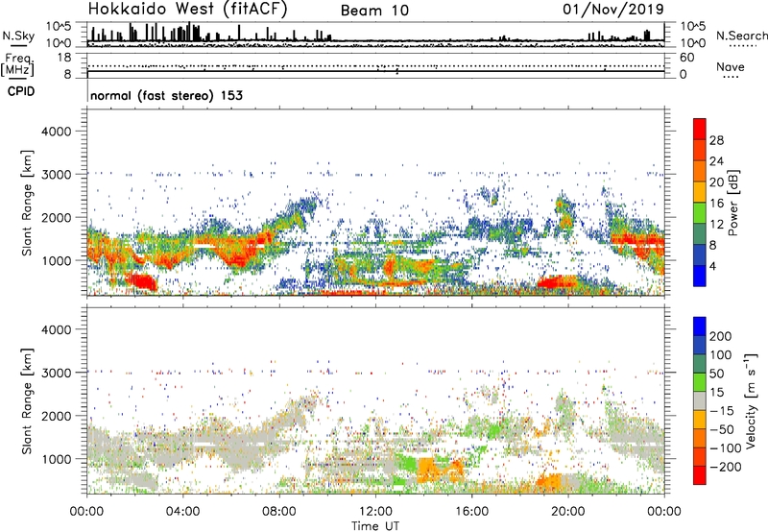Click 'normal (fast stereo) 153' text

(x=166, y=95)
